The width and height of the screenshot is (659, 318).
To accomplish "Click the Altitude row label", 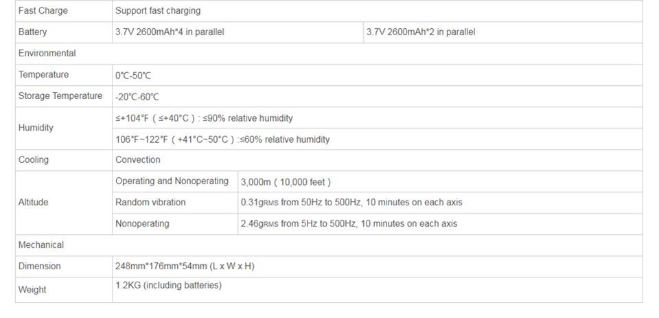I will click(x=34, y=203).
